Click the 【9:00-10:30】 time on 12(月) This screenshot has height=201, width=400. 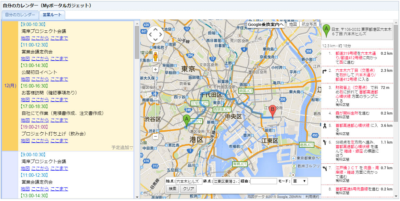pos(33,25)
